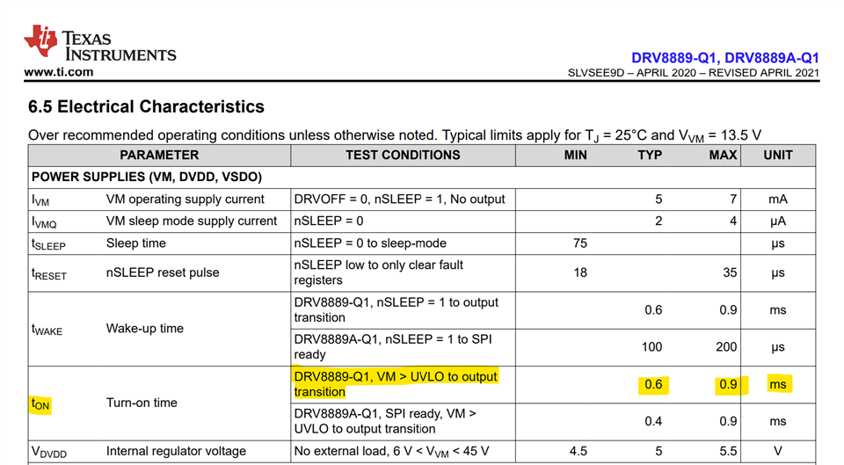844x465 pixels.
Task: Select the POWER SUPPLIES section row
Action: pyautogui.click(x=422, y=177)
